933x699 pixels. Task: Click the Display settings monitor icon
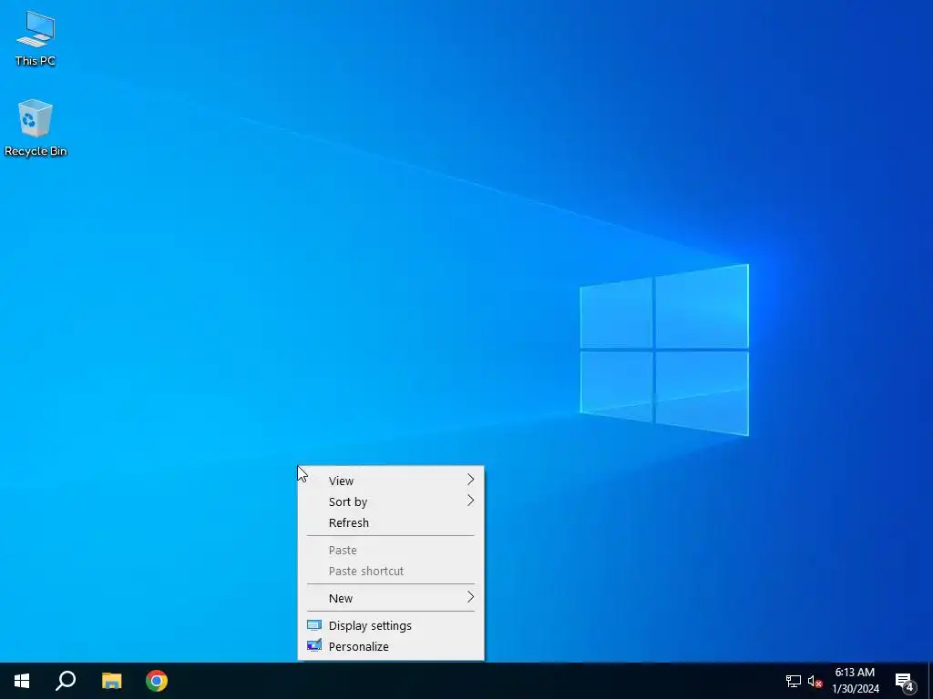click(x=313, y=625)
